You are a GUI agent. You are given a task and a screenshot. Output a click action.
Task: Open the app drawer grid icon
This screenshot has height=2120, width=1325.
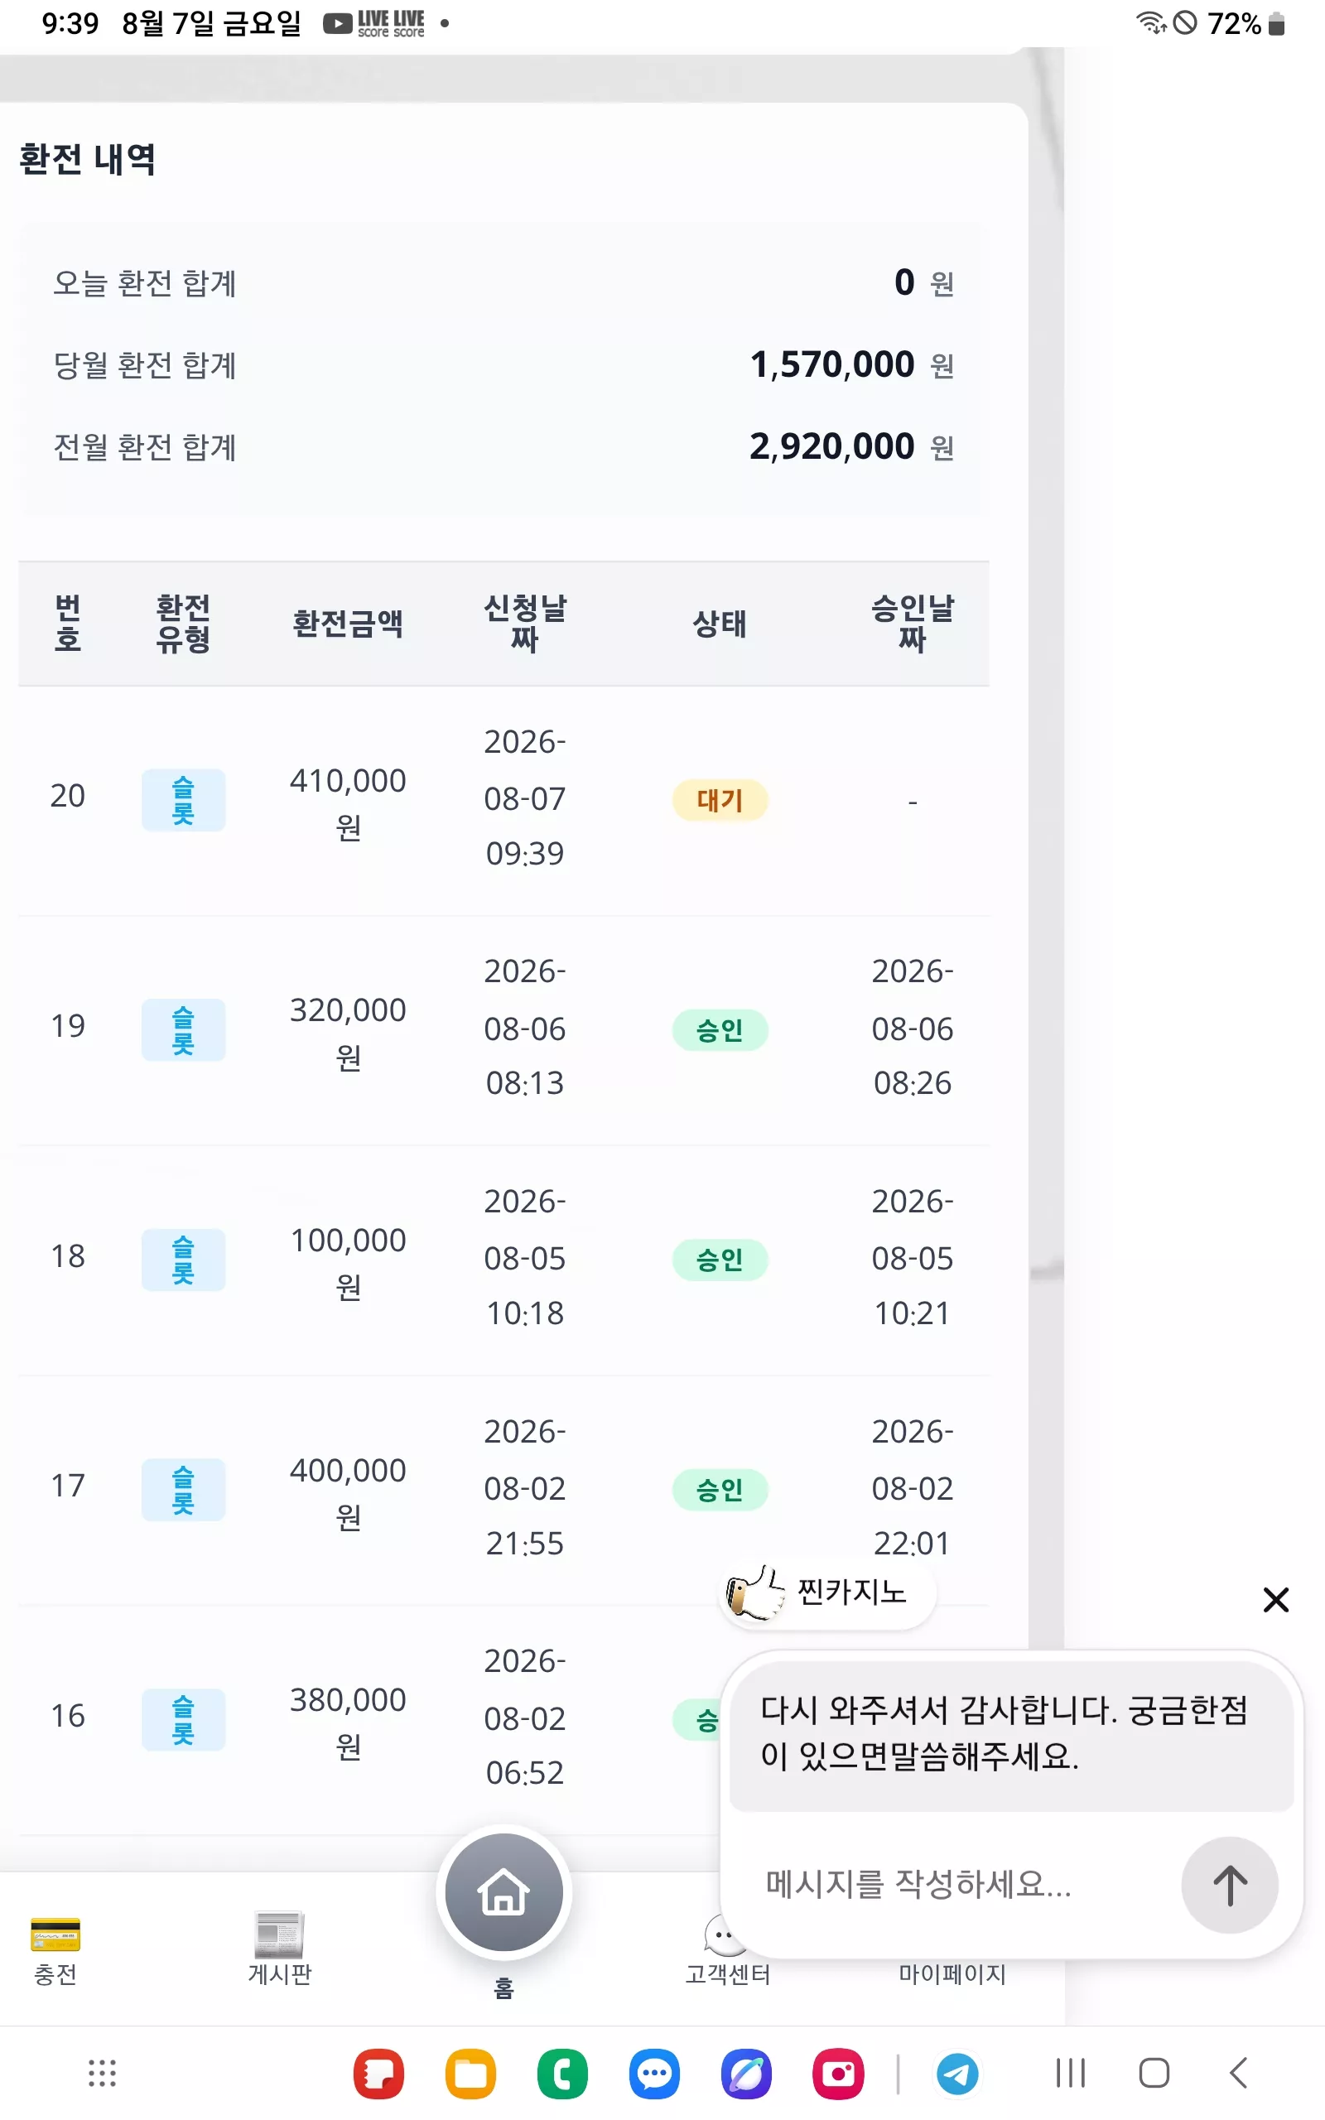point(103,2073)
